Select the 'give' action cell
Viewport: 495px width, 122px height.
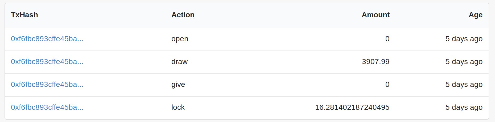178,85
